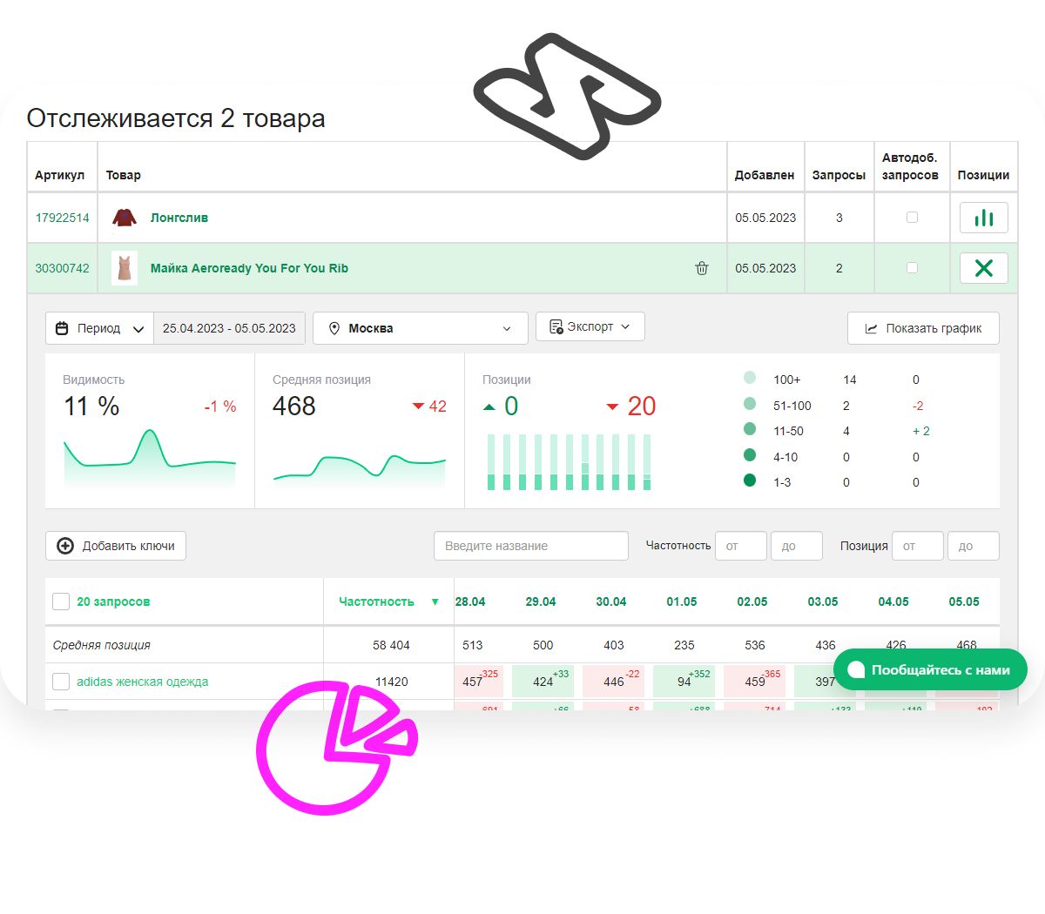Open chat via Пообщайтесь с нами bubble icon

(856, 670)
